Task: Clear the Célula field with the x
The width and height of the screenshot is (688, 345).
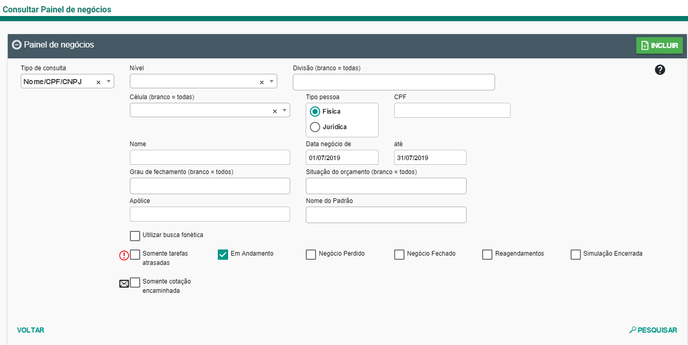Action: [x=275, y=111]
